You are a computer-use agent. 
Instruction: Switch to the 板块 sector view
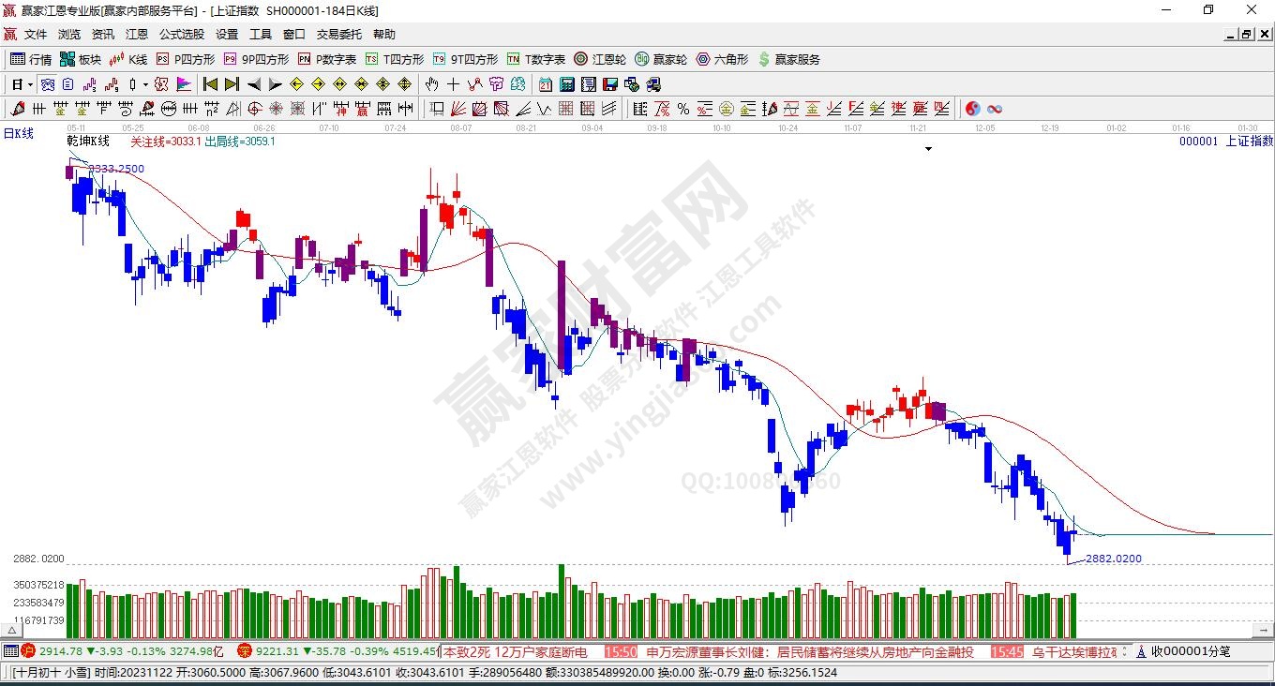tap(81, 59)
